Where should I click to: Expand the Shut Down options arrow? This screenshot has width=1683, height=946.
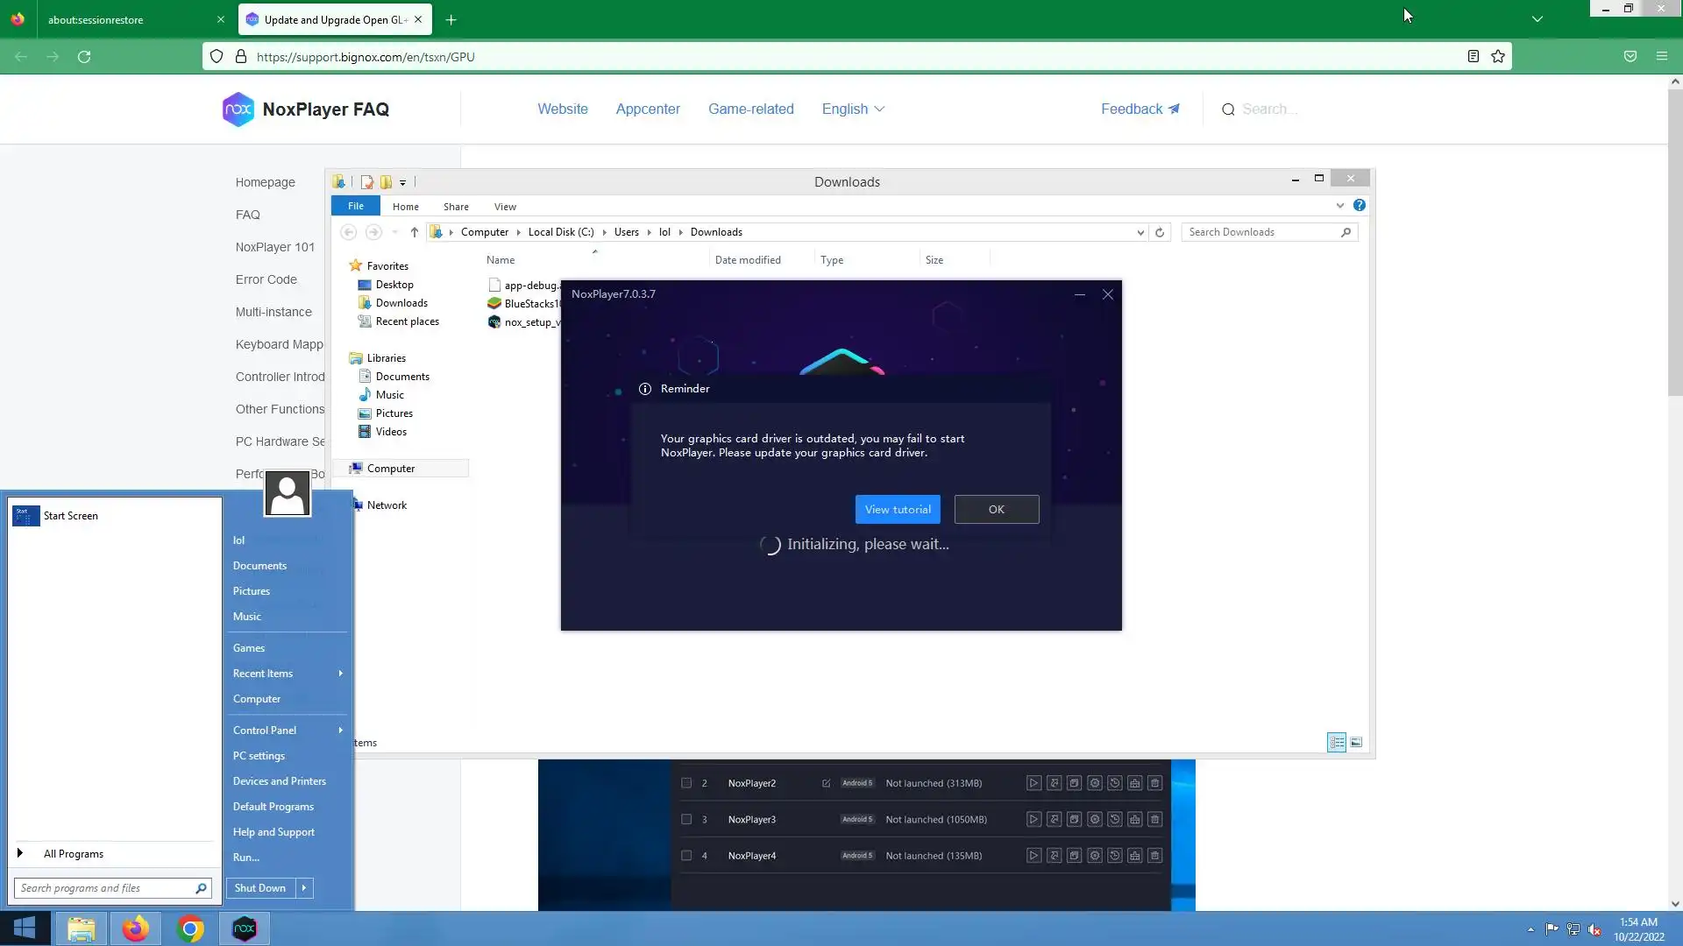coord(304,888)
